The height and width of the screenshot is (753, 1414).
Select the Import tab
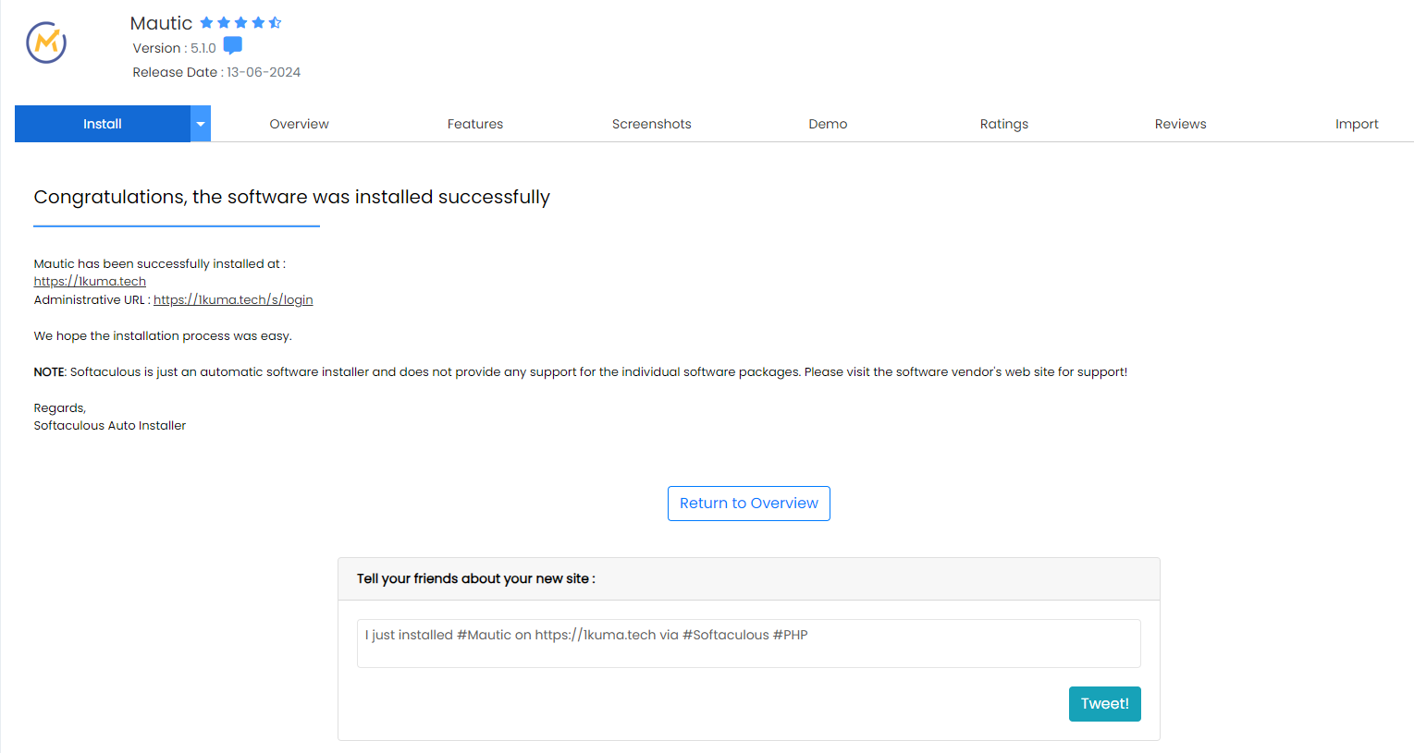(x=1357, y=124)
